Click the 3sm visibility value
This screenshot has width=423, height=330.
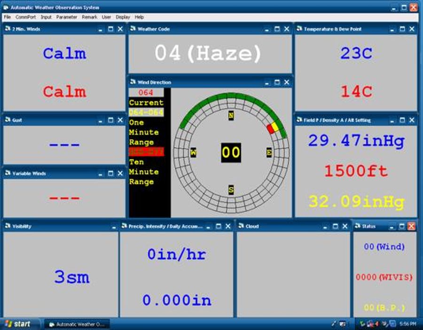point(72,276)
